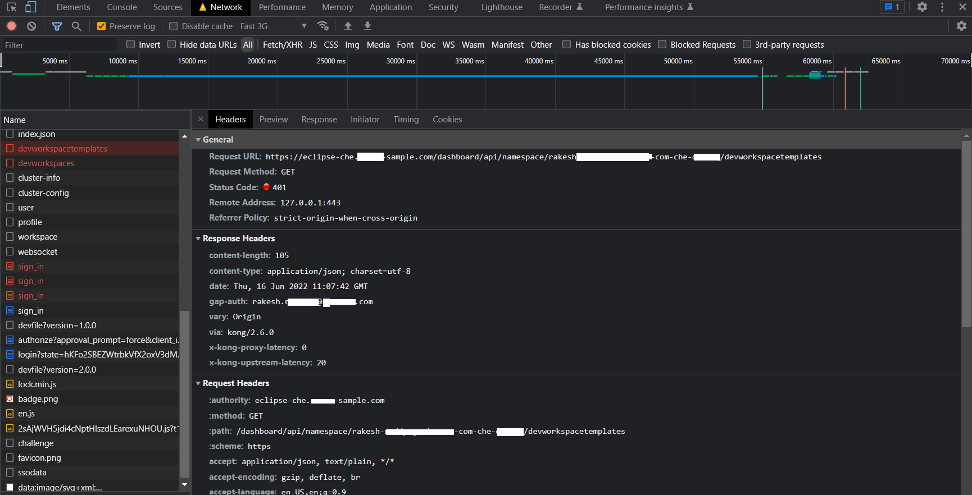The height and width of the screenshot is (495, 972).
Task: Open the Performance insights tab
Action: tap(649, 7)
